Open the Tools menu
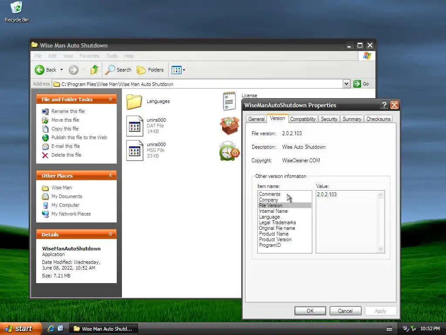Image resolution: width=446 pixels, height=335 pixels. tap(112, 56)
